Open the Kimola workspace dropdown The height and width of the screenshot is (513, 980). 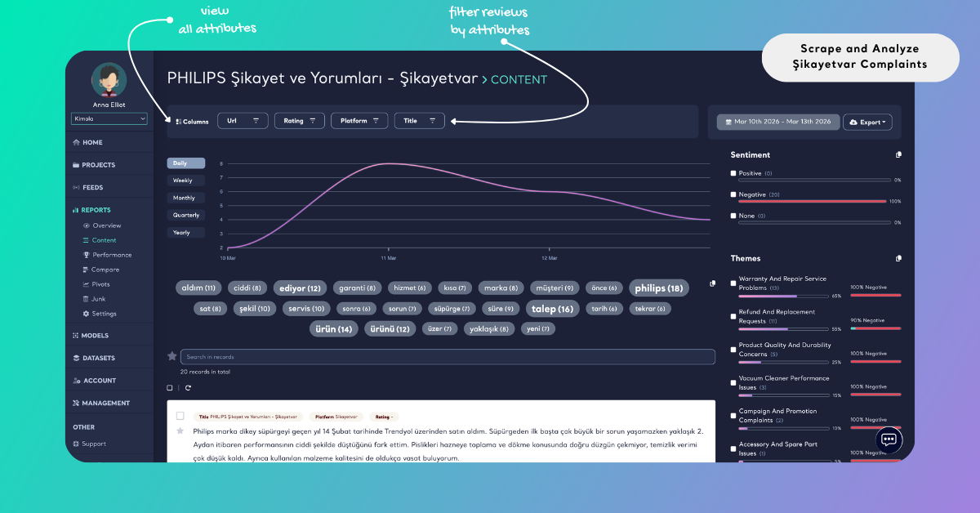(109, 118)
